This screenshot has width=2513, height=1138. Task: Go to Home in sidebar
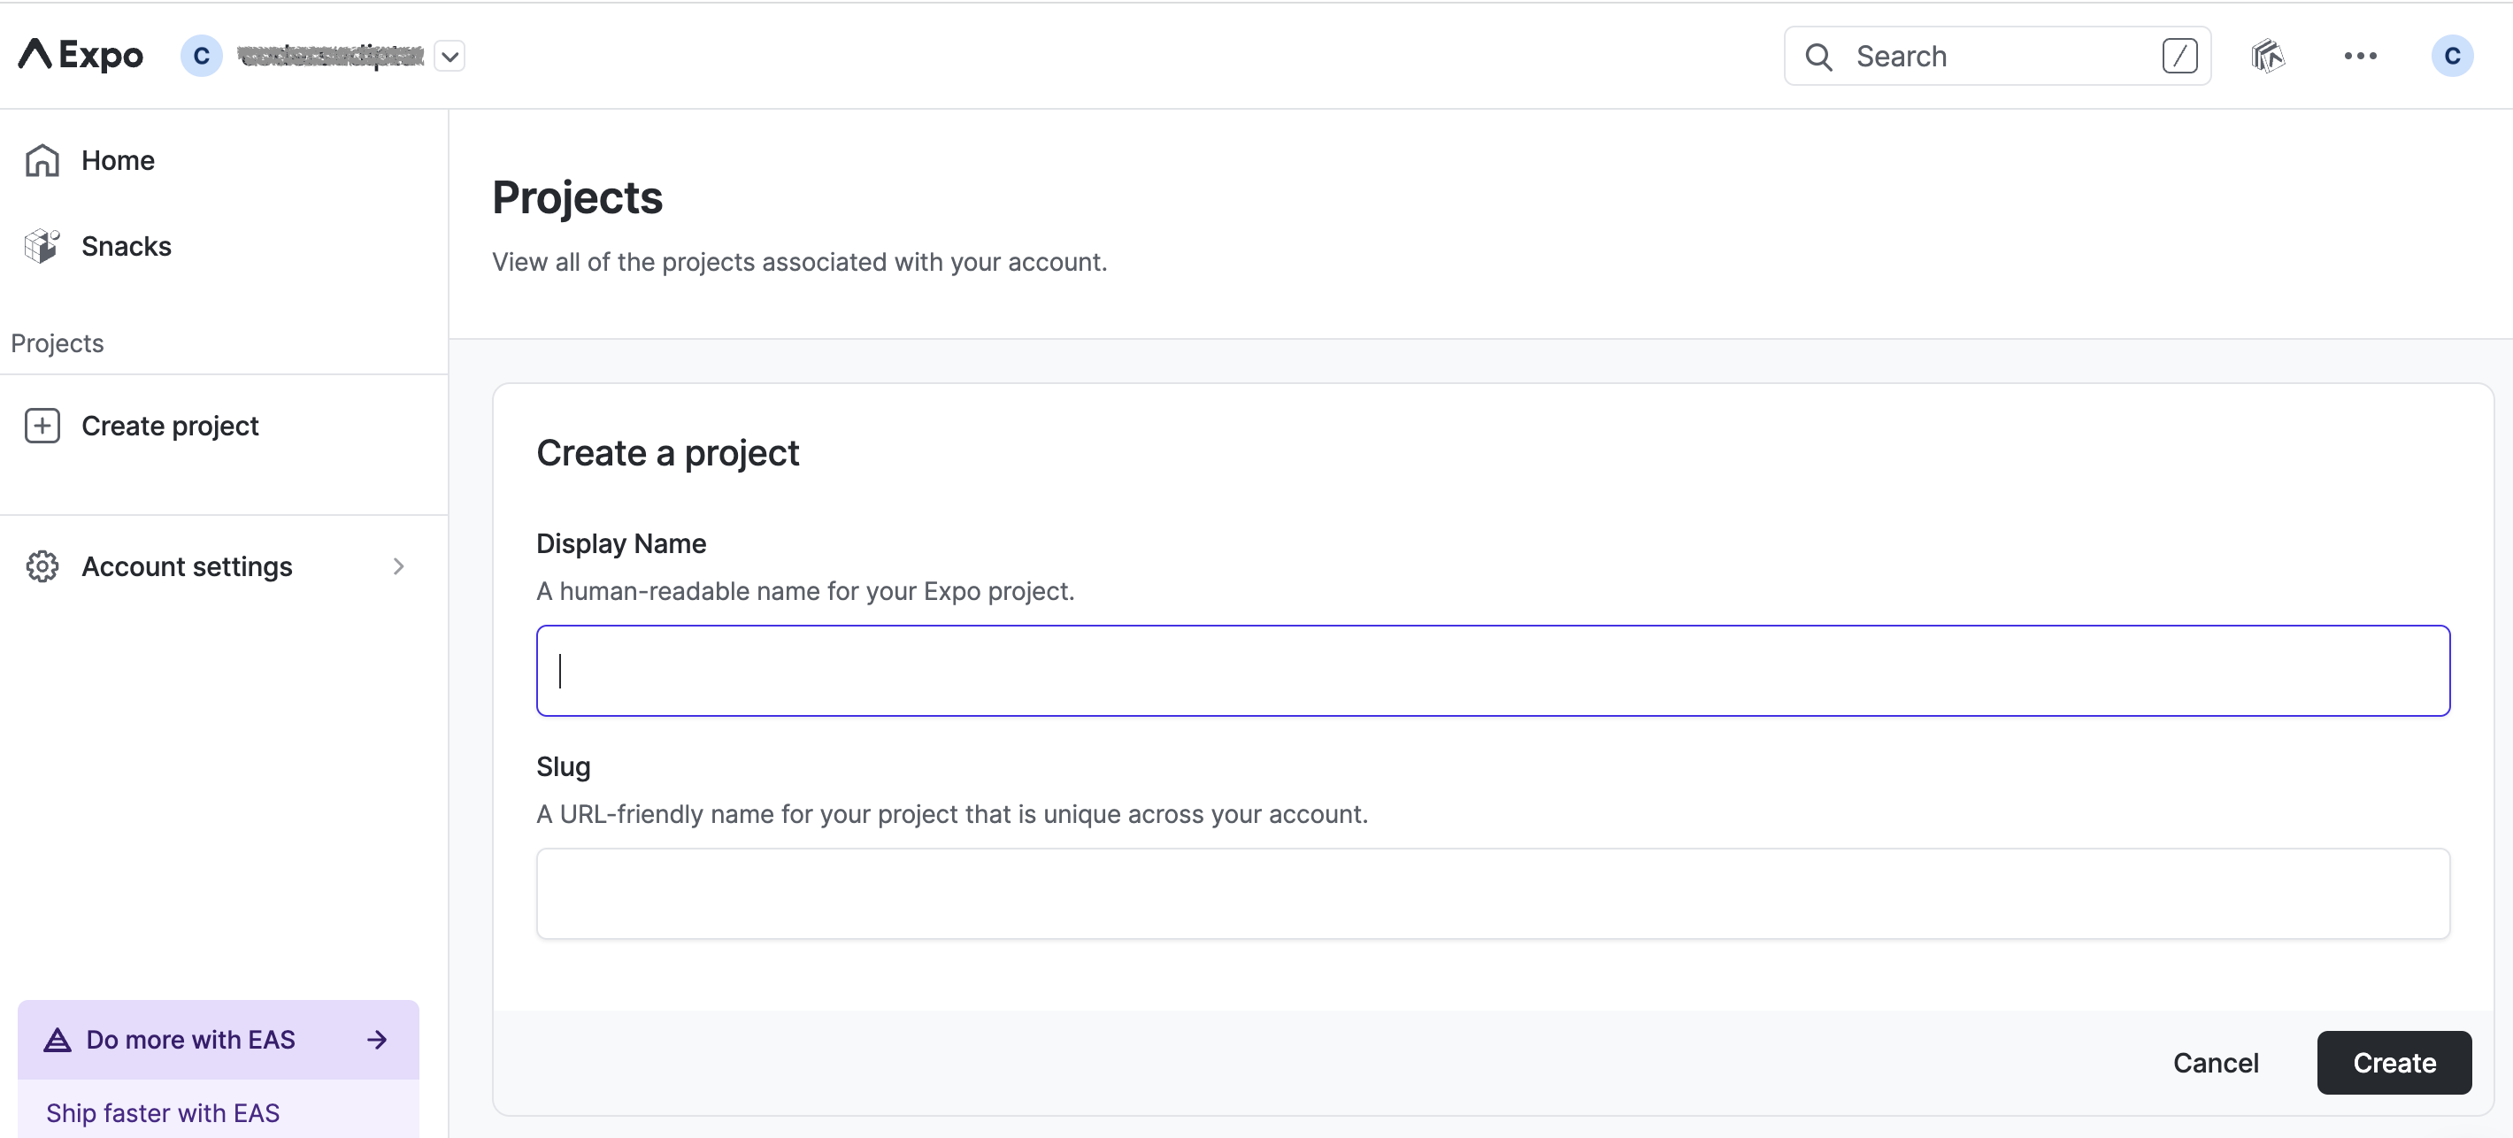point(117,160)
